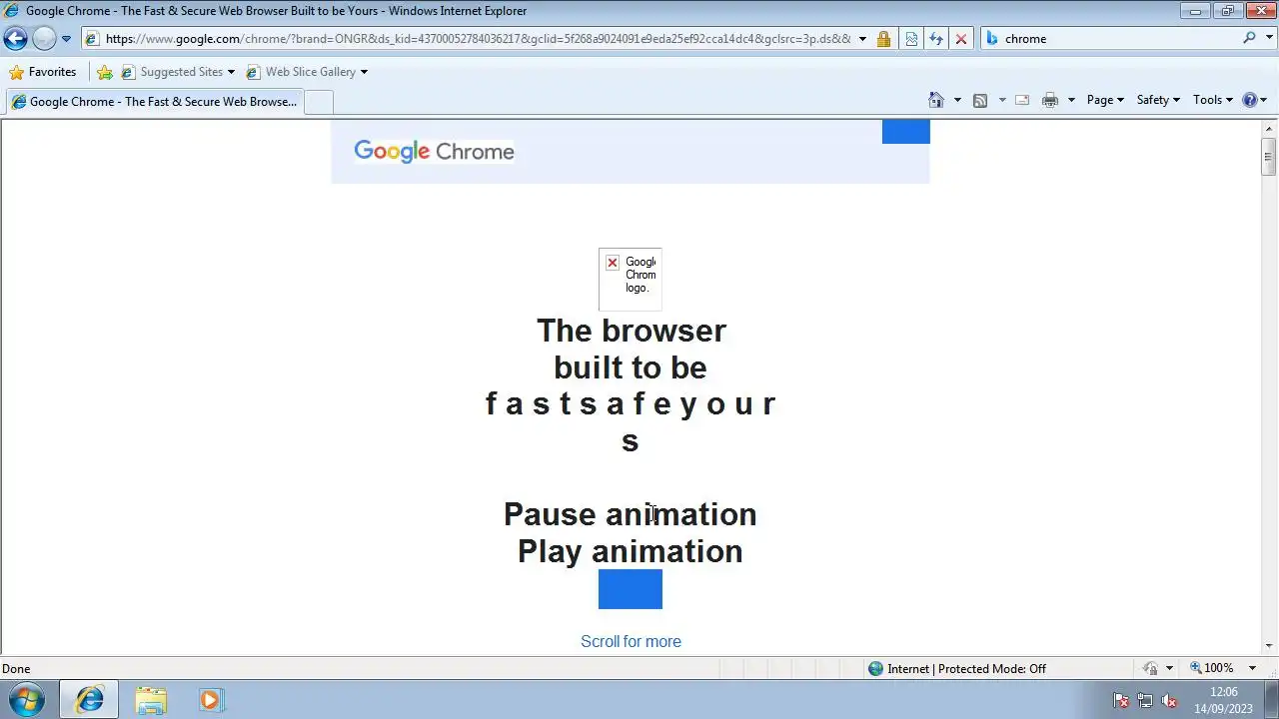Open the Web Slice Gallery link
This screenshot has width=1279, height=719.
[301, 72]
